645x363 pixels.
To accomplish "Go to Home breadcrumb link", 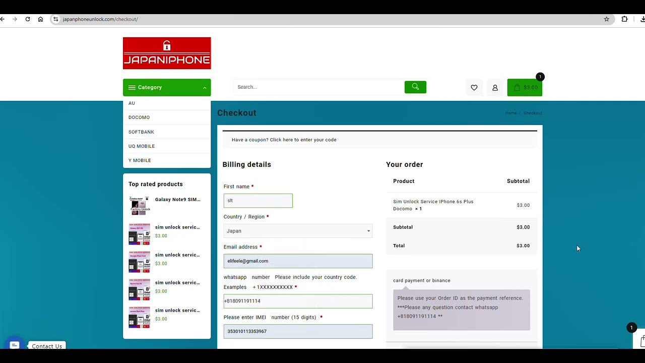I will click(511, 113).
